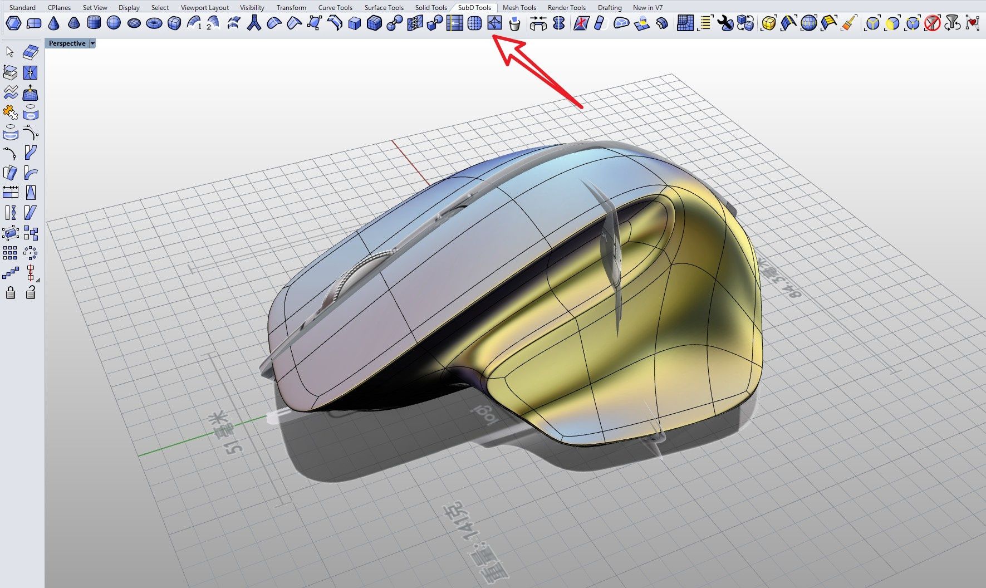Switch to the Render Tools tab

[x=567, y=8]
